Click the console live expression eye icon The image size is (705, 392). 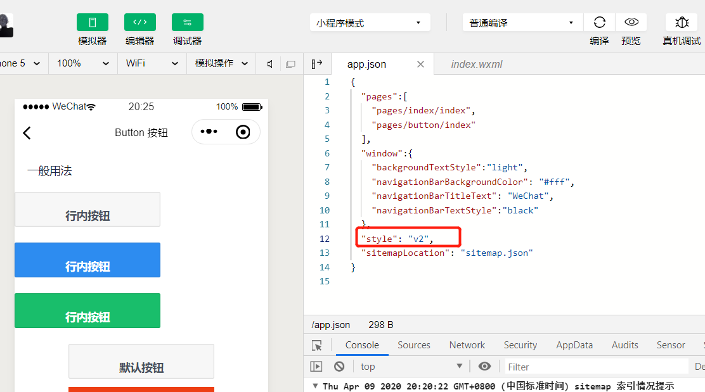click(x=484, y=366)
